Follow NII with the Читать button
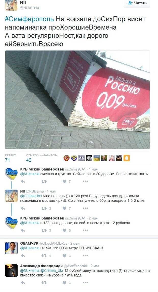This screenshot has height=292, width=158. [x=137, y=3]
